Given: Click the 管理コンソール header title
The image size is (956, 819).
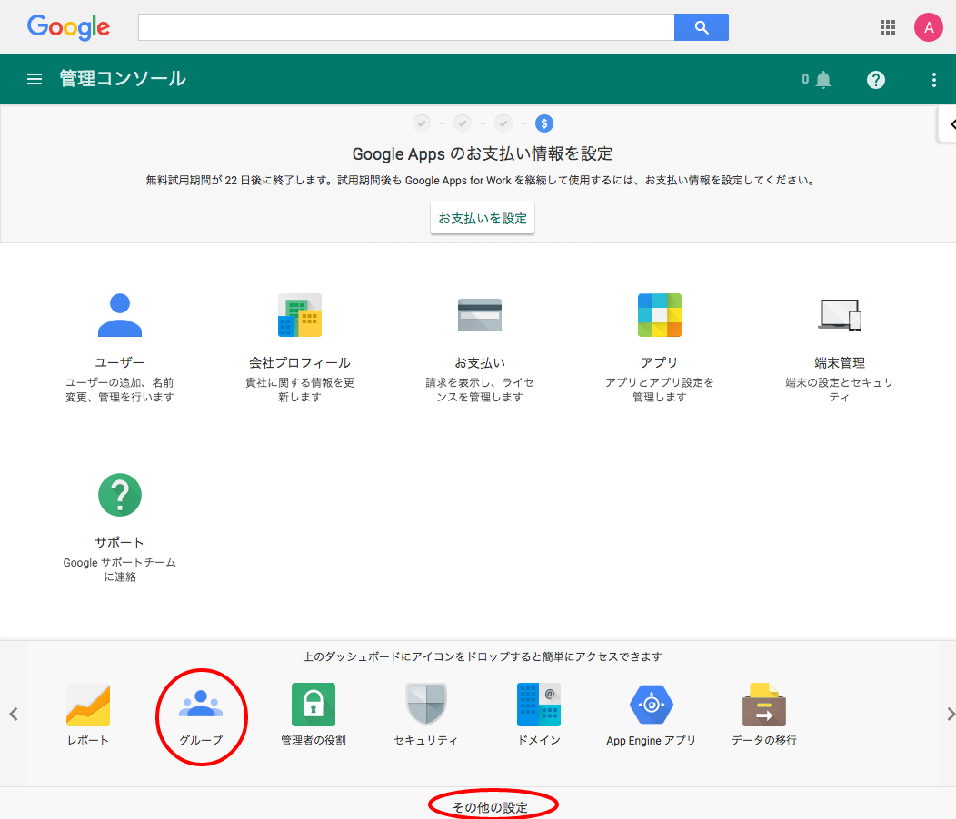Looking at the screenshot, I should 123,79.
